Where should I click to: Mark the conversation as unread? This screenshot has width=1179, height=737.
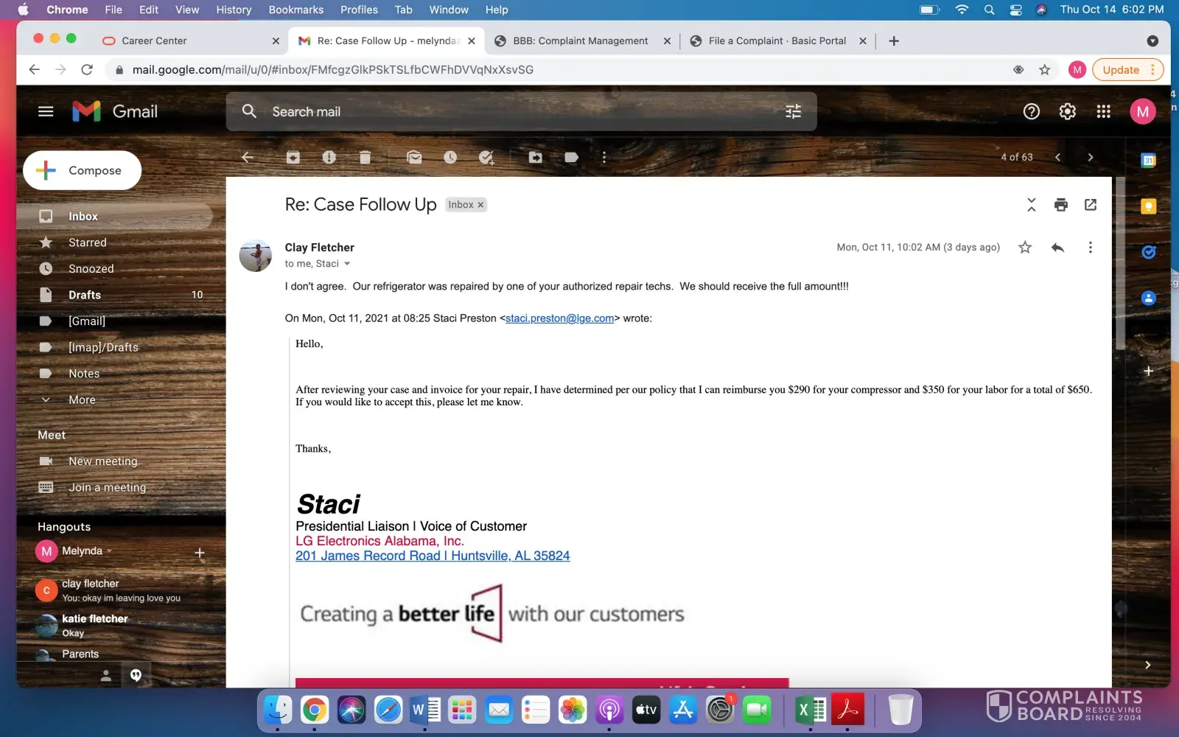pos(414,157)
